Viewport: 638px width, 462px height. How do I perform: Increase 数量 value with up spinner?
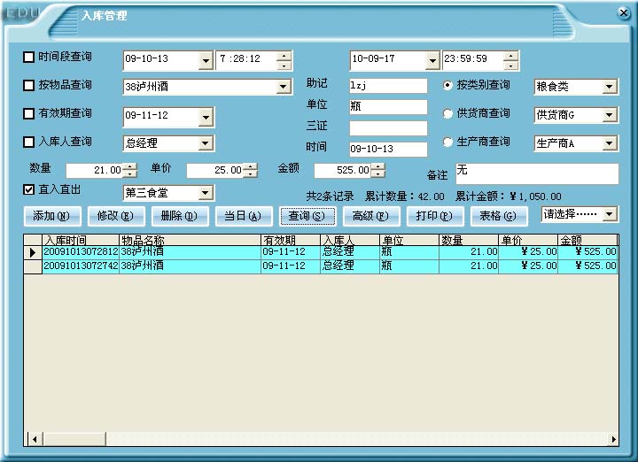point(129,166)
